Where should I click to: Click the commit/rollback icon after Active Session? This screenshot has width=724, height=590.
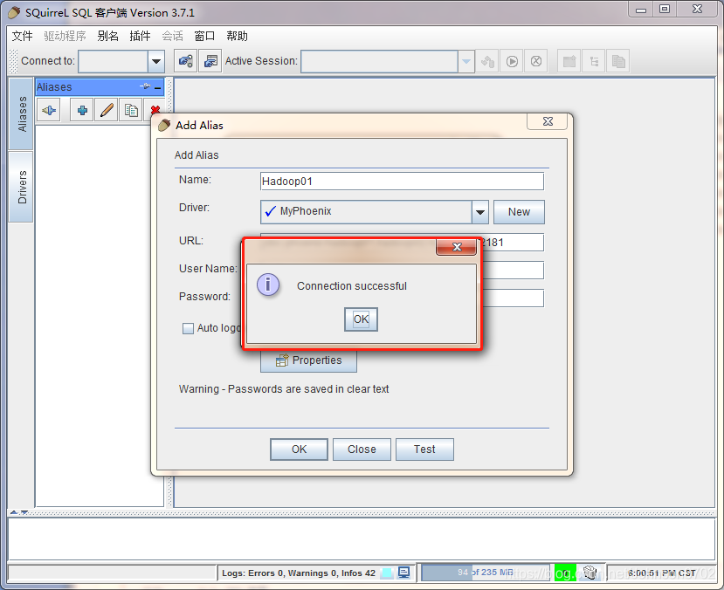point(487,61)
